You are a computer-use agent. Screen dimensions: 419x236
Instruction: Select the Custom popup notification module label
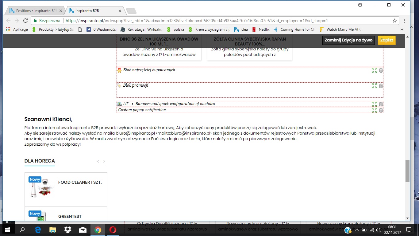point(142,110)
